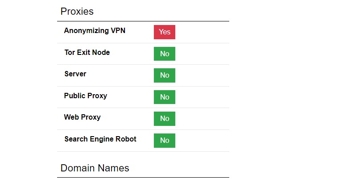Click the No badge for Web Proxy
Viewport: 347px width, 179px height.
pos(165,119)
